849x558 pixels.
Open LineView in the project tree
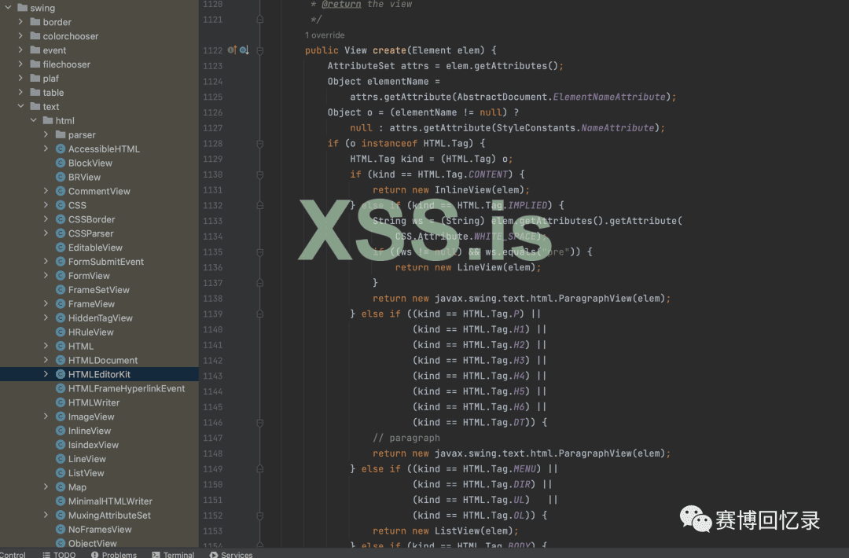click(87, 459)
